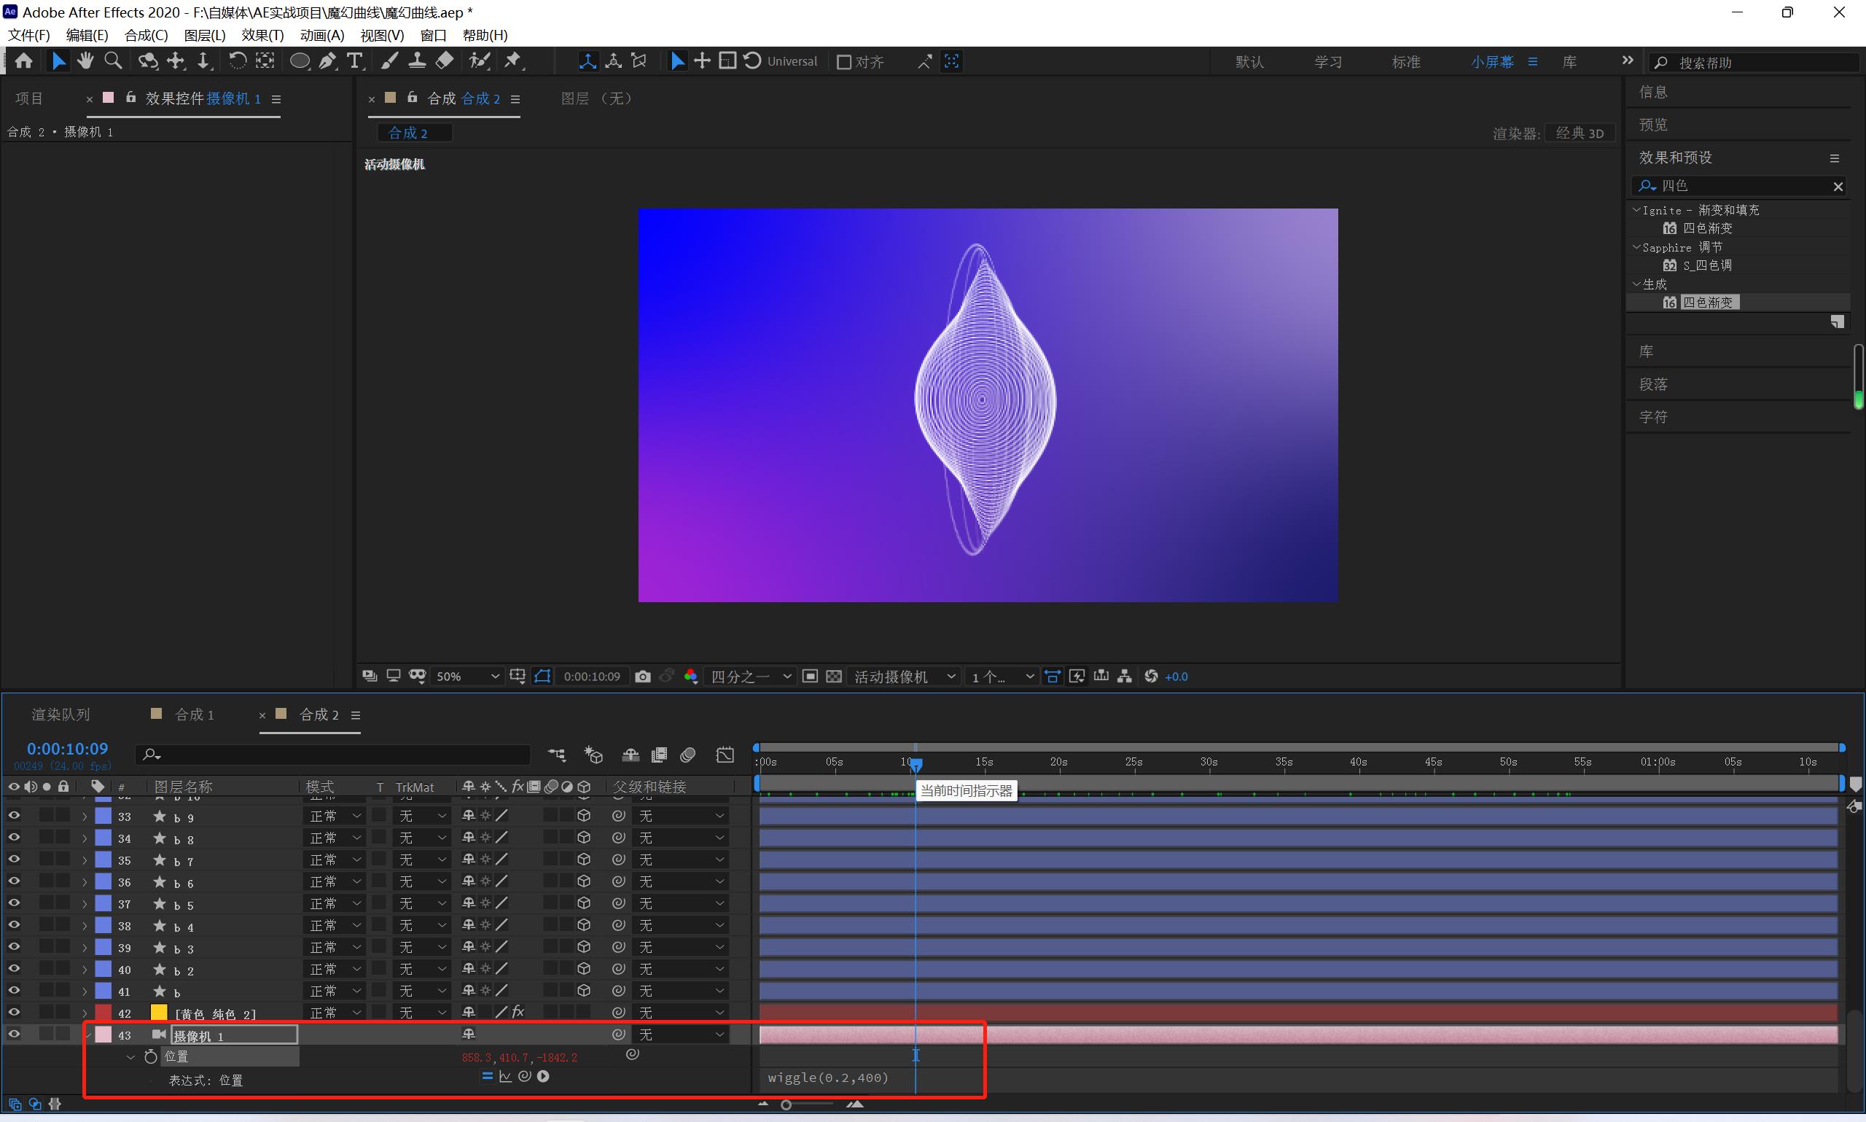
Task: Toggle the transparency grid icon
Action: click(x=834, y=677)
